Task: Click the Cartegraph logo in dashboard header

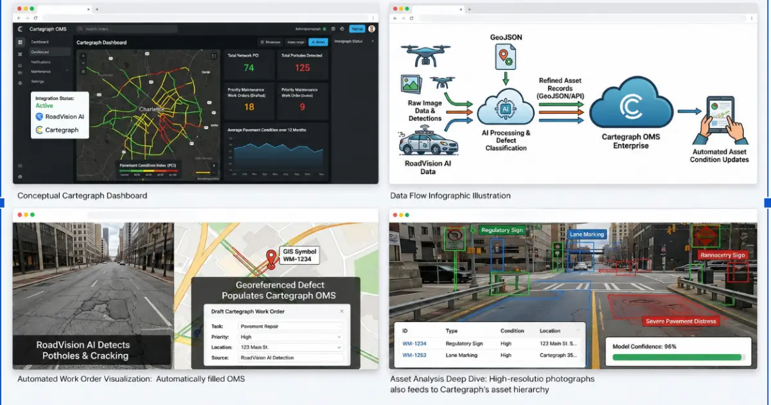Action: coord(20,29)
